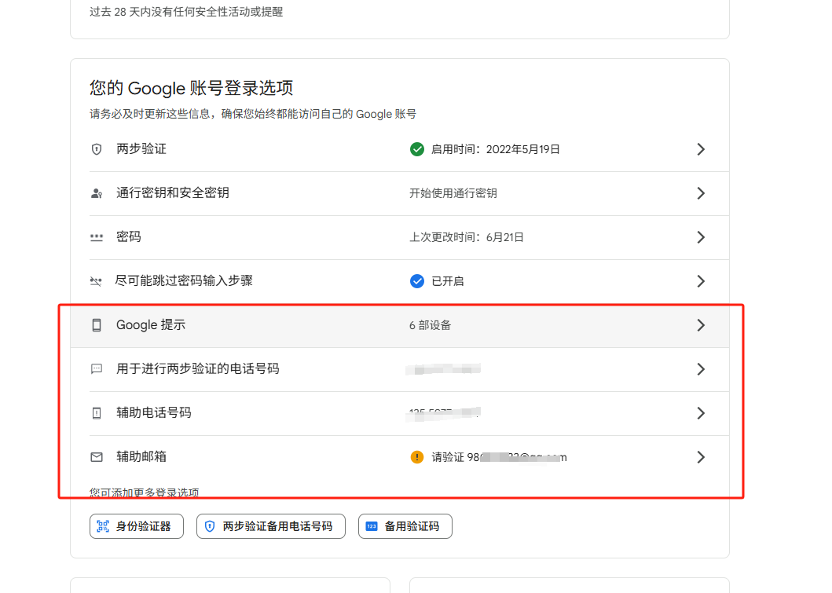Image resolution: width=832 pixels, height=593 pixels.
Task: Click the passkey icon beside 通行密钥和安全密钥
Action: 97,193
